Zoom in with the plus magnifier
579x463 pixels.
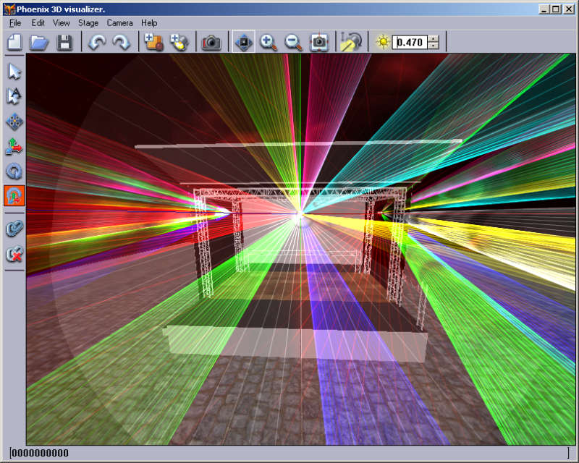pos(269,42)
